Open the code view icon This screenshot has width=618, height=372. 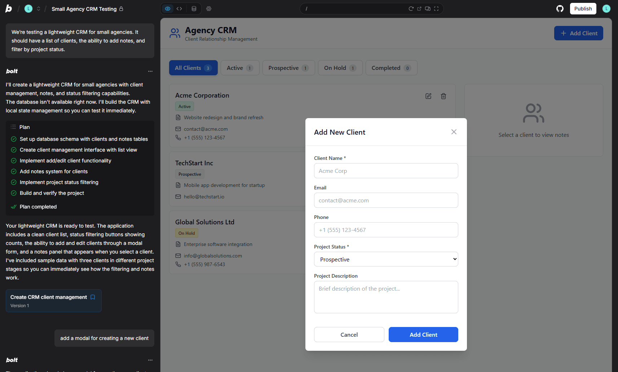[180, 8]
